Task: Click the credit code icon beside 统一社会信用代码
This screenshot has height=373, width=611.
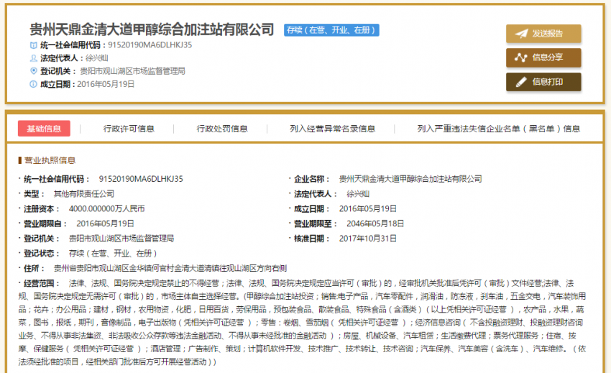Action: (34, 45)
